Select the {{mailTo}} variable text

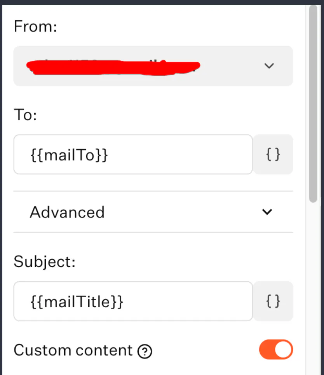(x=69, y=155)
